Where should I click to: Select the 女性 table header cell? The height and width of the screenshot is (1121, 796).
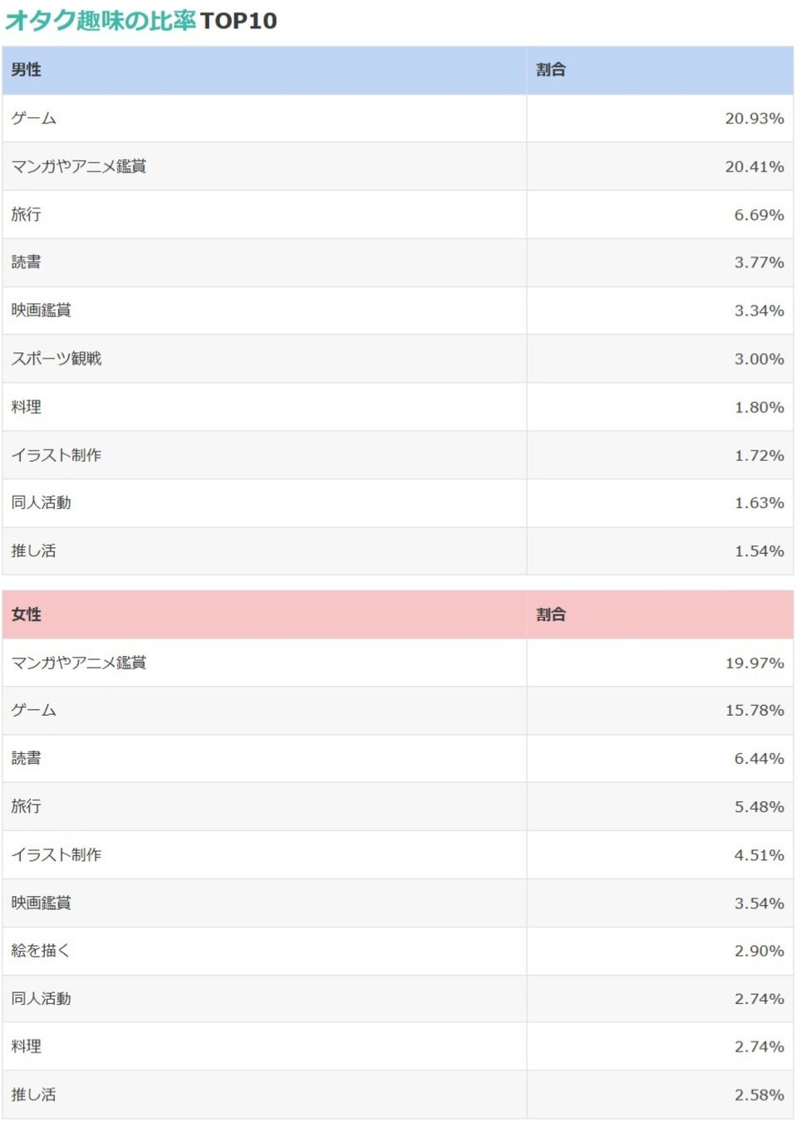(264, 614)
